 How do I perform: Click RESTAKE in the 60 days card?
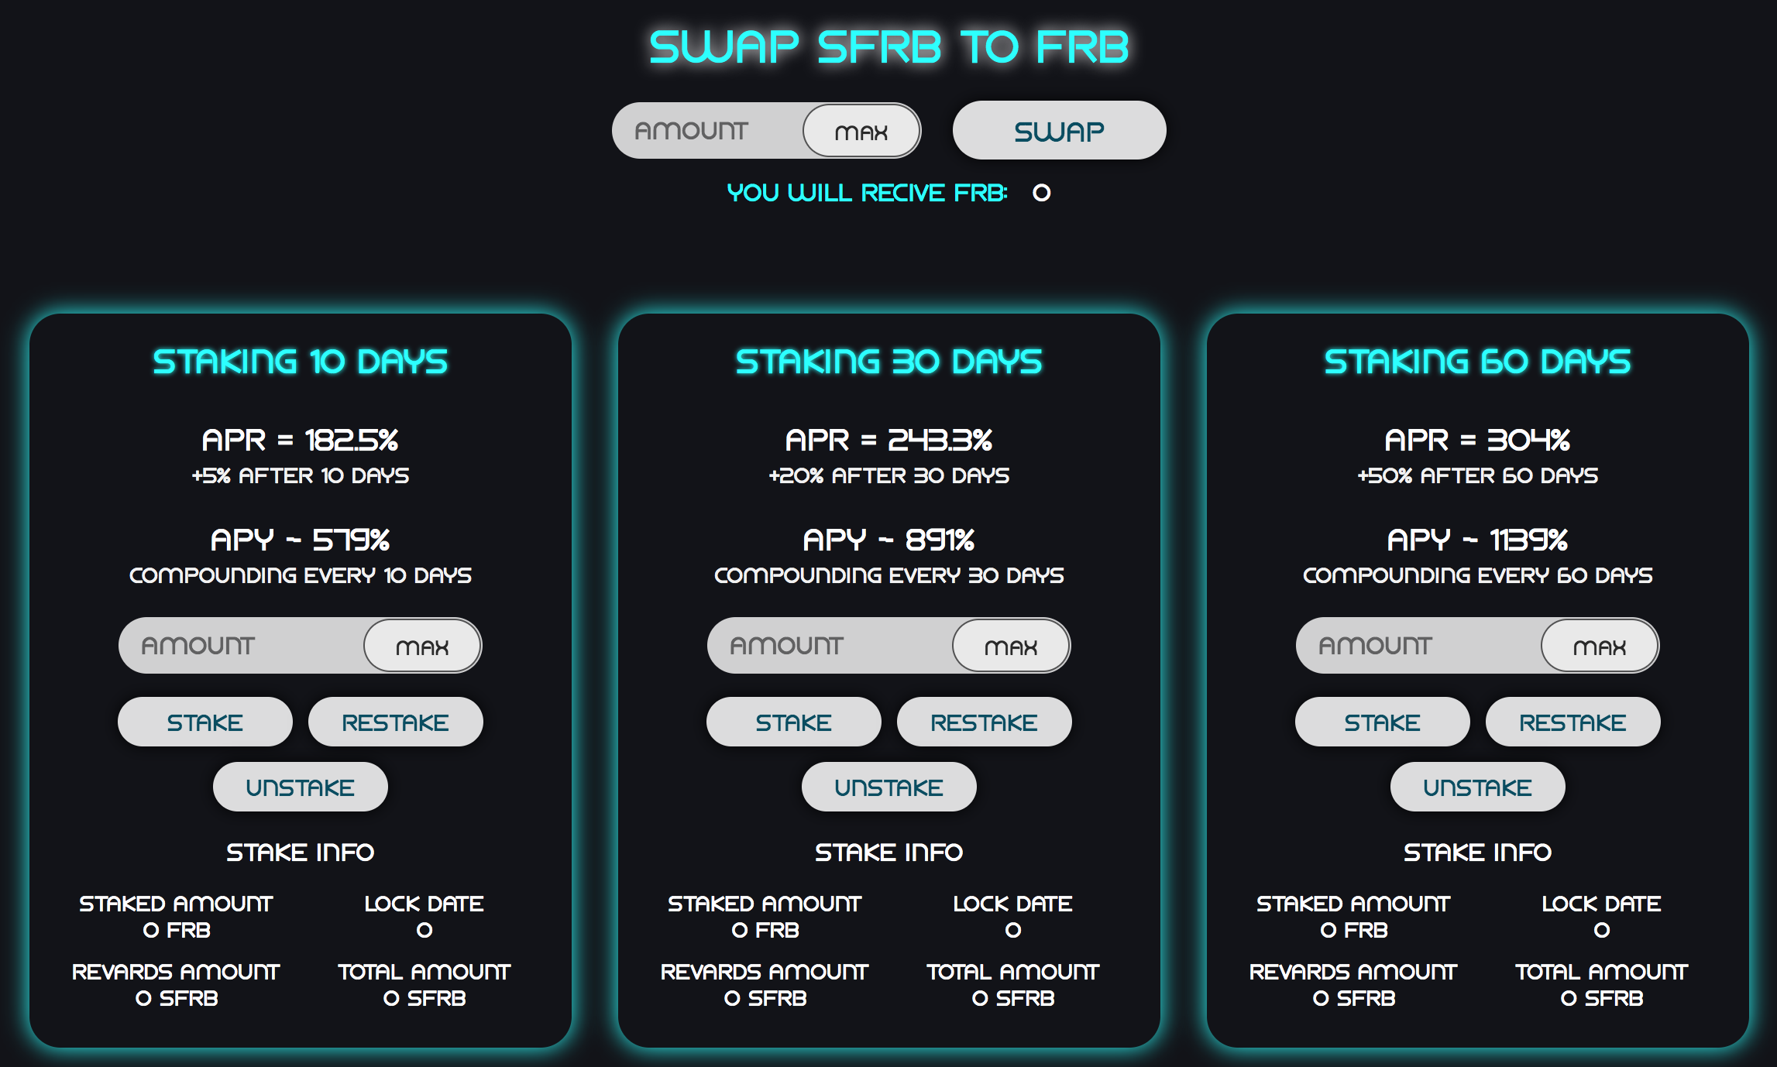tap(1572, 722)
